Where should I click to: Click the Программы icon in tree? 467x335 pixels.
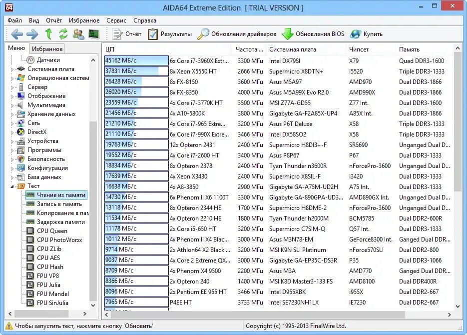point(21,150)
